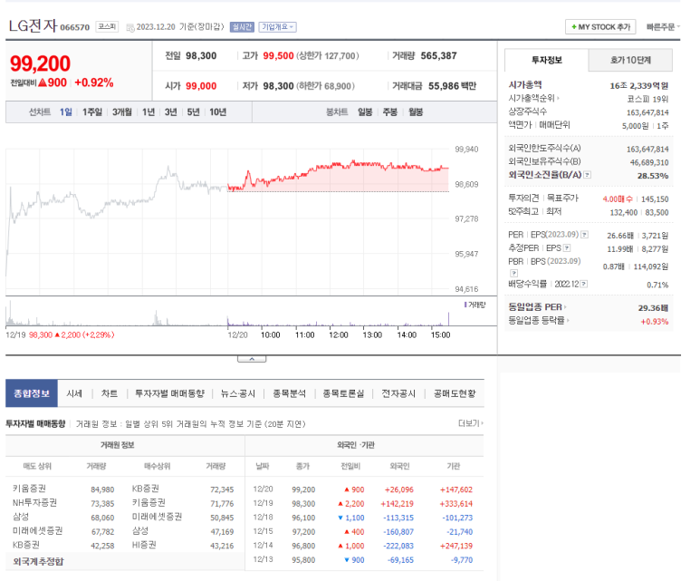Click help icon next to 외국인소진율(B/A)
This screenshot has width=700, height=581.
(588, 175)
